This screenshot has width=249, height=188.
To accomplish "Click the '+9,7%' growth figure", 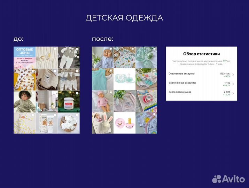I will point(227,76).
